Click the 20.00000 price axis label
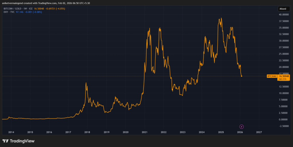293x147 pixels. tap(284, 67)
